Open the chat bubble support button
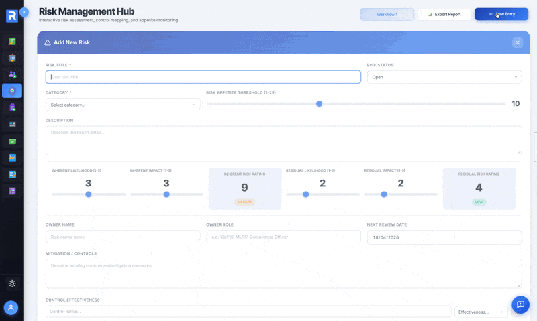This screenshot has height=321, width=537. click(x=521, y=305)
